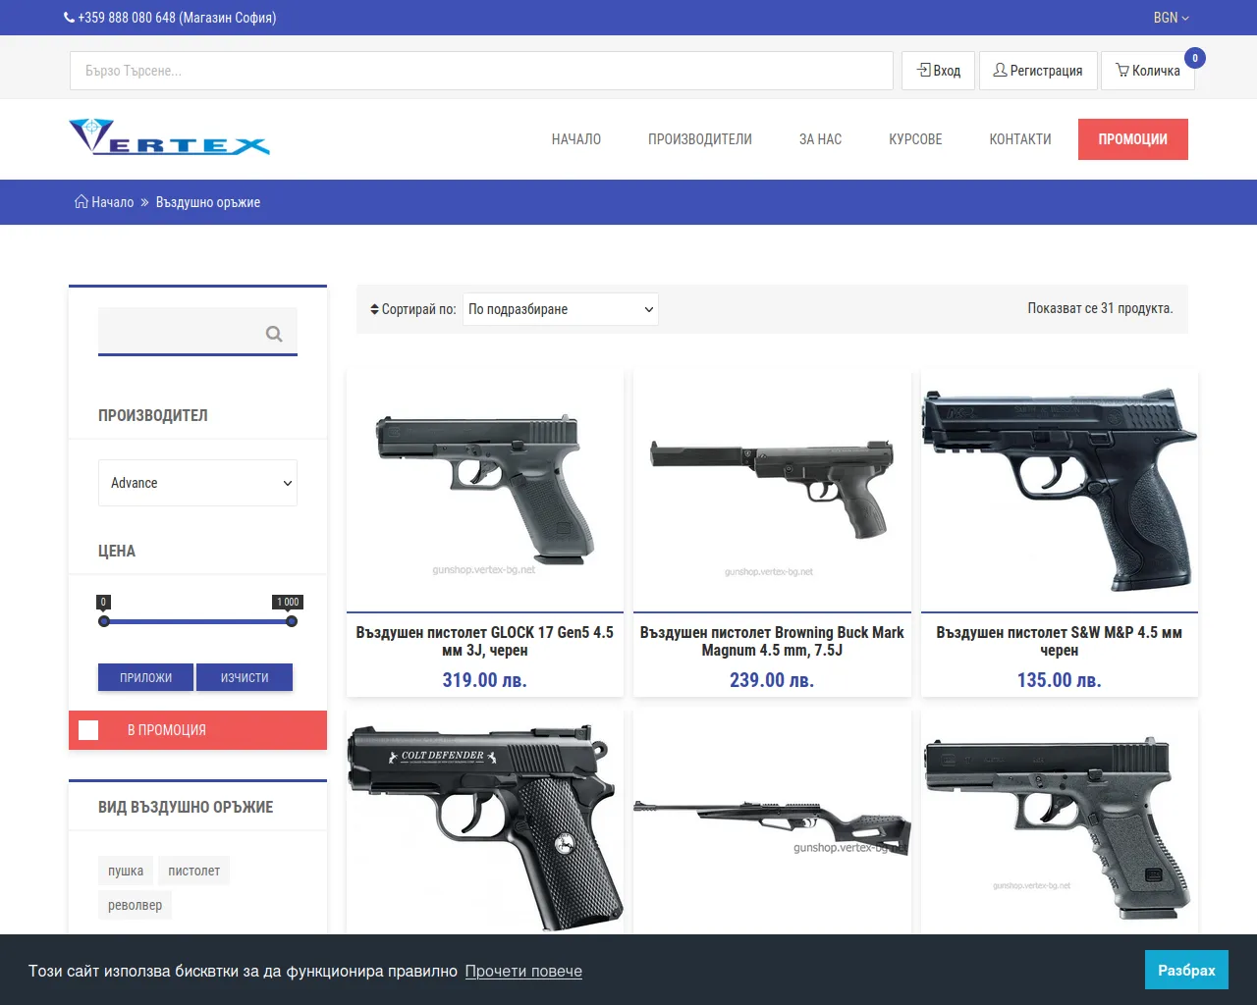1257x1005 pixels.
Task: Click the maximum price slider handle
Action: click(x=292, y=621)
